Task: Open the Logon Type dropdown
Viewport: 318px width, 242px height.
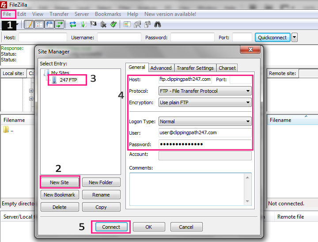Action: click(x=205, y=121)
